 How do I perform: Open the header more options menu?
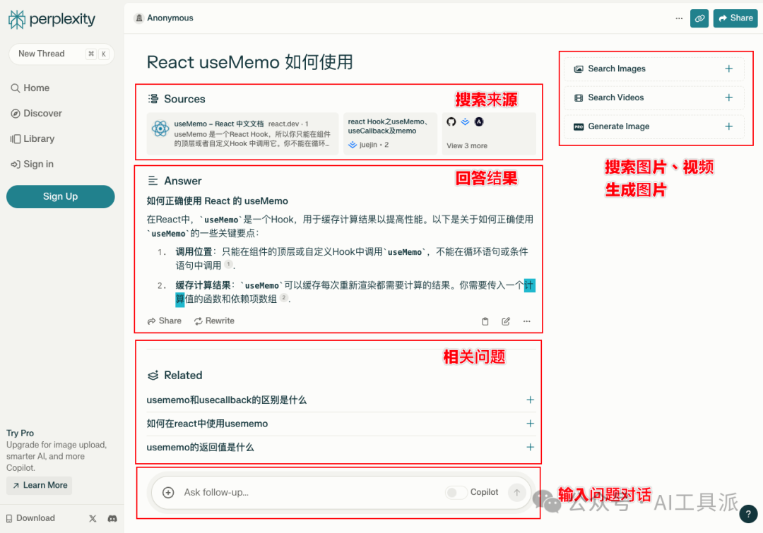(x=679, y=18)
